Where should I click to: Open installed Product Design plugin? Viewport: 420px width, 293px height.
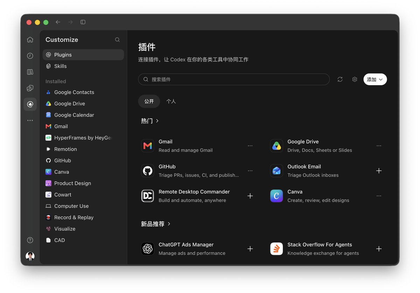point(83,183)
